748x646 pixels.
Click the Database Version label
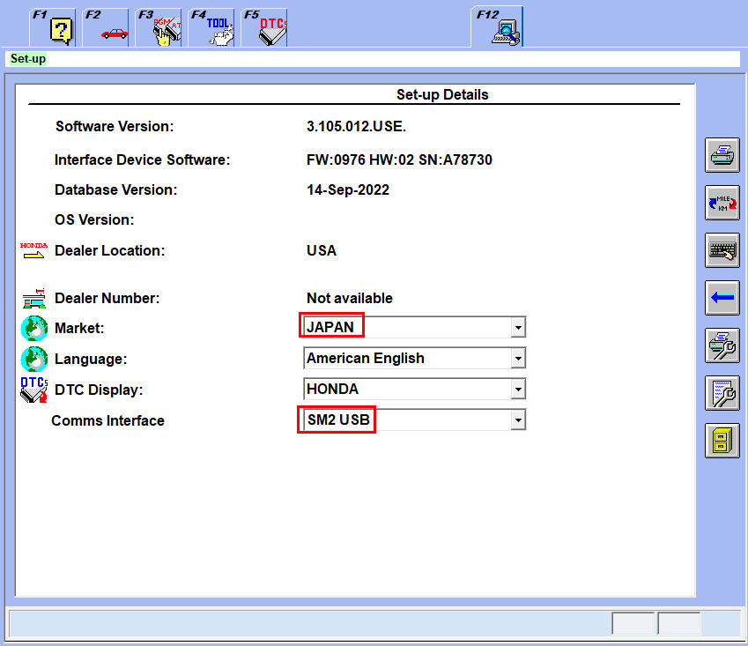(x=116, y=189)
